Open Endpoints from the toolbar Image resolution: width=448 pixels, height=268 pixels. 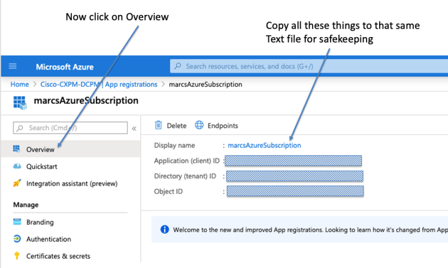tap(216, 125)
